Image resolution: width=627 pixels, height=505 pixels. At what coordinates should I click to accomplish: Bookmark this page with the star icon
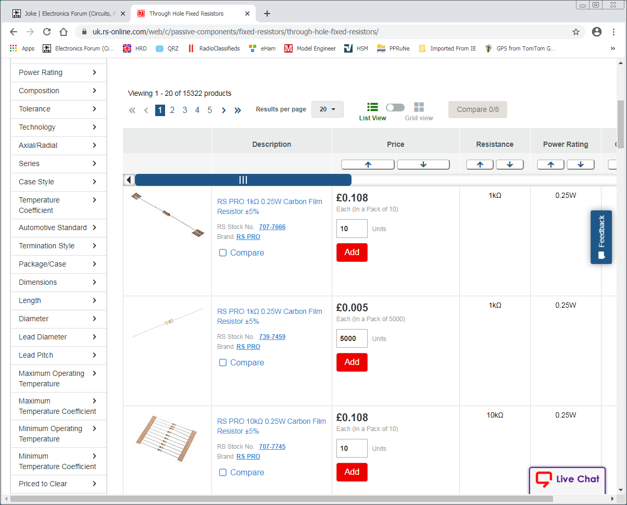click(576, 32)
